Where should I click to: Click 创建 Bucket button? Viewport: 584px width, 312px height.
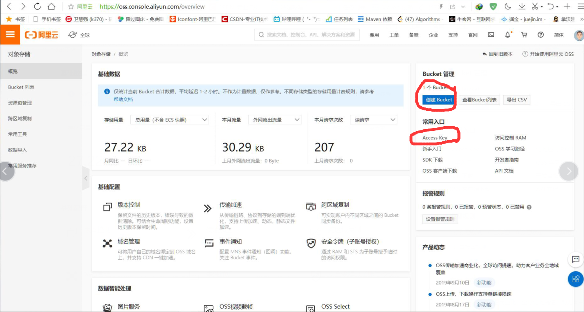(439, 100)
